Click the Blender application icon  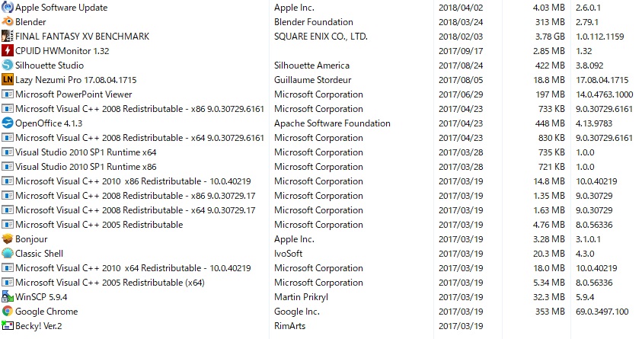point(8,22)
